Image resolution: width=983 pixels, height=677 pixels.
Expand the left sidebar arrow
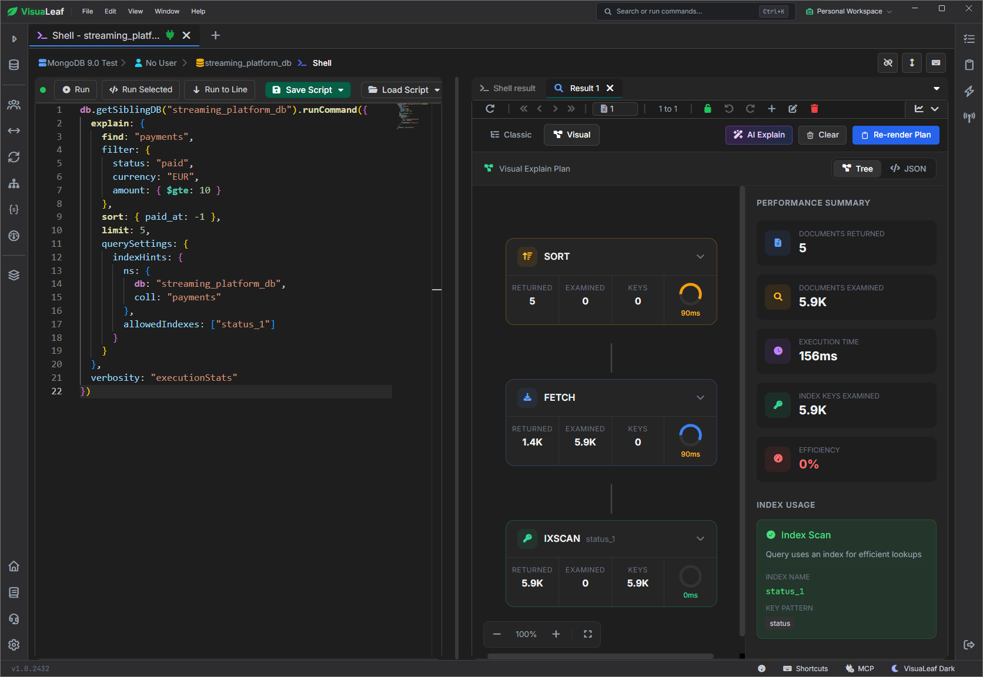coord(14,39)
